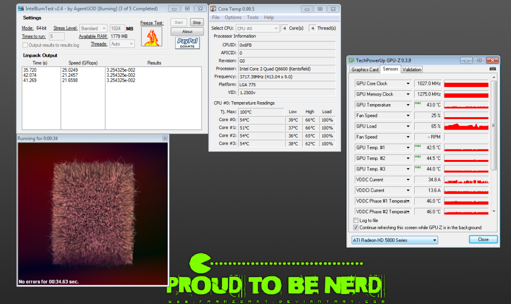The width and height of the screenshot is (511, 304).
Task: Click the Core #3 High 62°C value
Action: [310, 144]
